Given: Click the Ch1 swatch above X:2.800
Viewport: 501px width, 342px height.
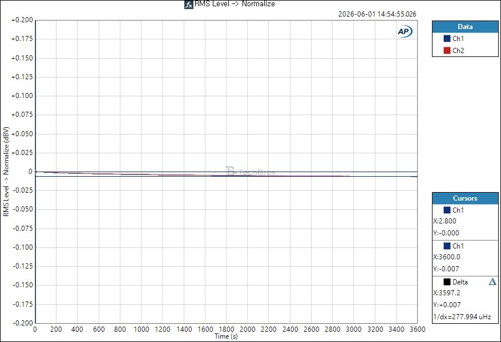Looking at the screenshot, I should point(447,210).
